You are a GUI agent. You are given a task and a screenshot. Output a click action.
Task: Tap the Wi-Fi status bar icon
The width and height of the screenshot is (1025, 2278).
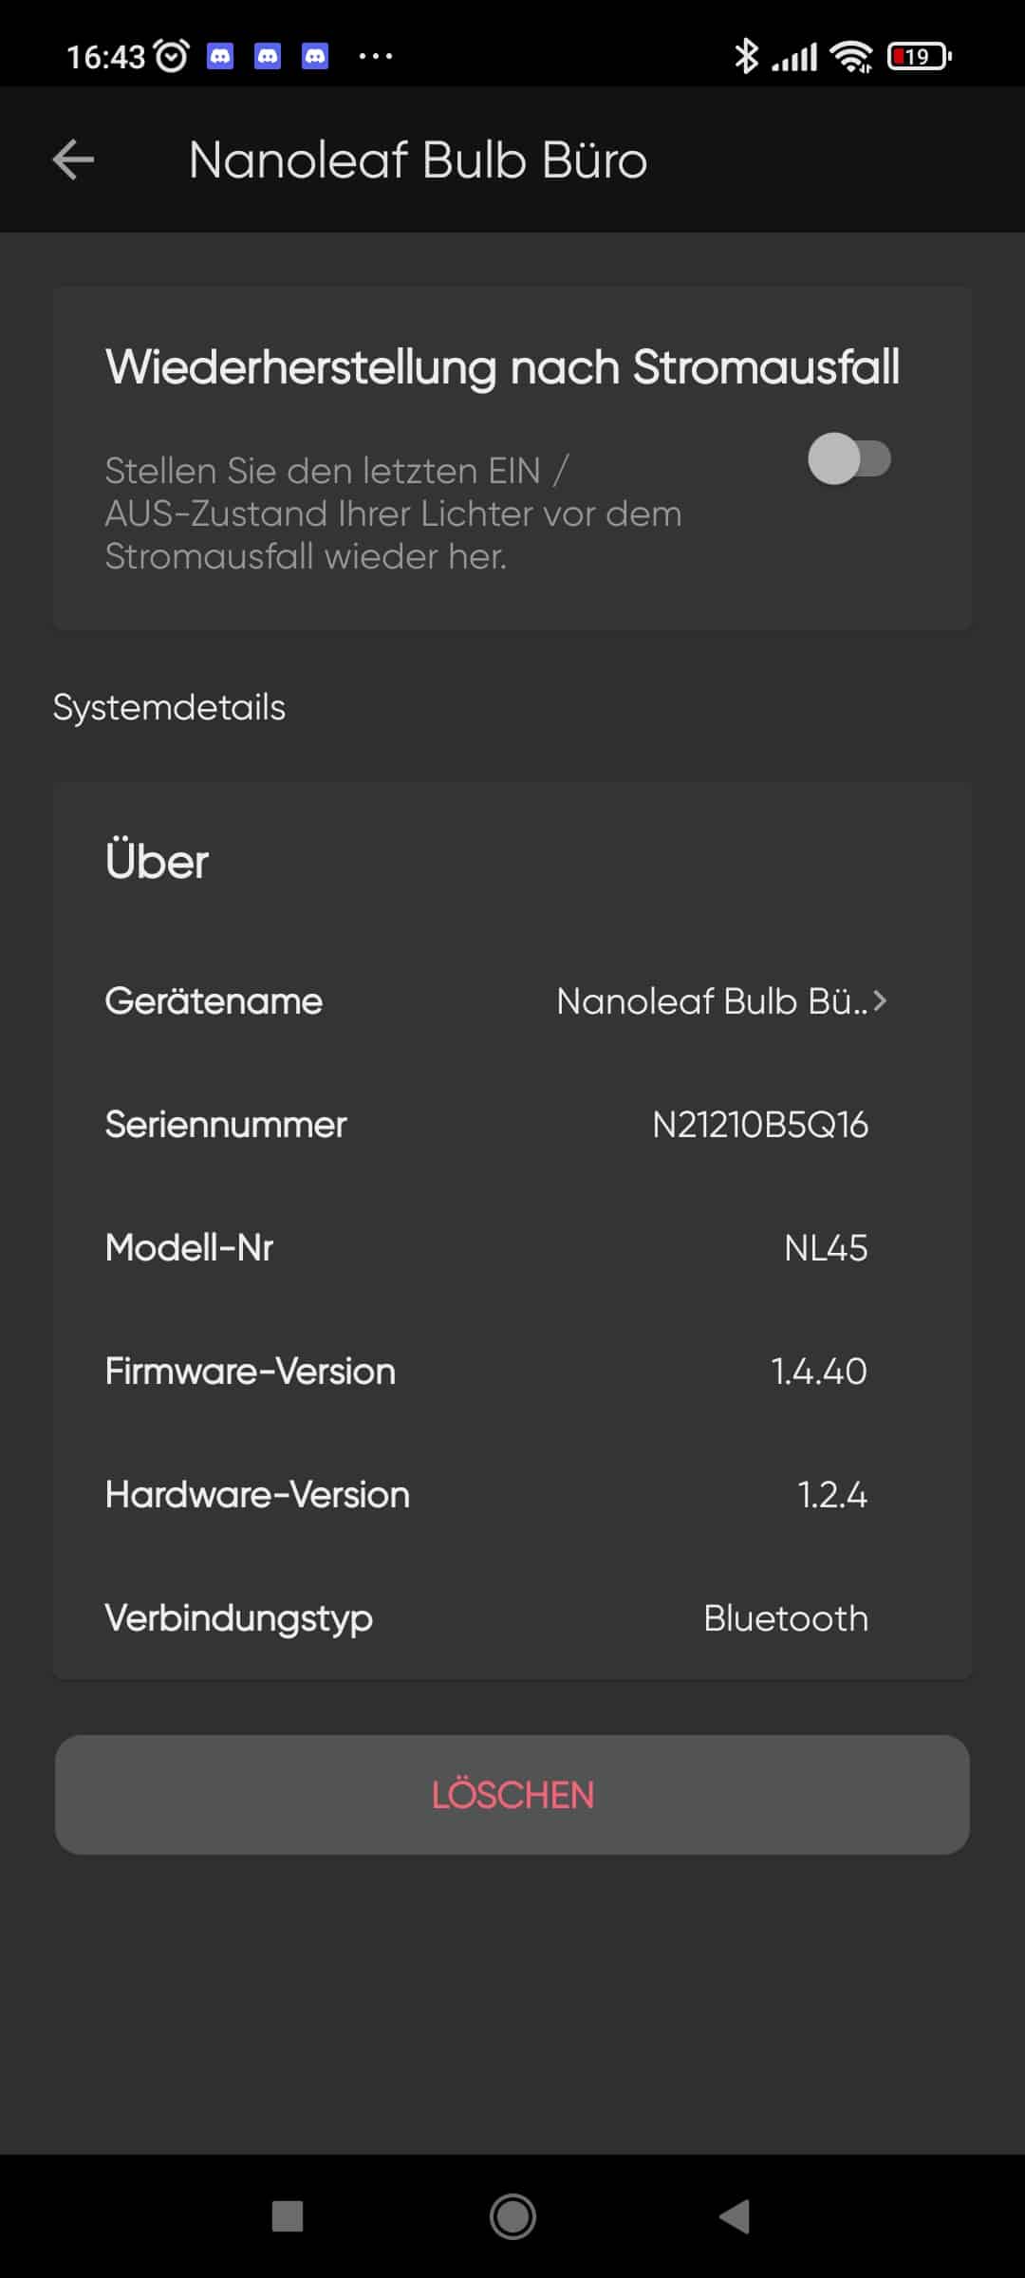(x=851, y=57)
